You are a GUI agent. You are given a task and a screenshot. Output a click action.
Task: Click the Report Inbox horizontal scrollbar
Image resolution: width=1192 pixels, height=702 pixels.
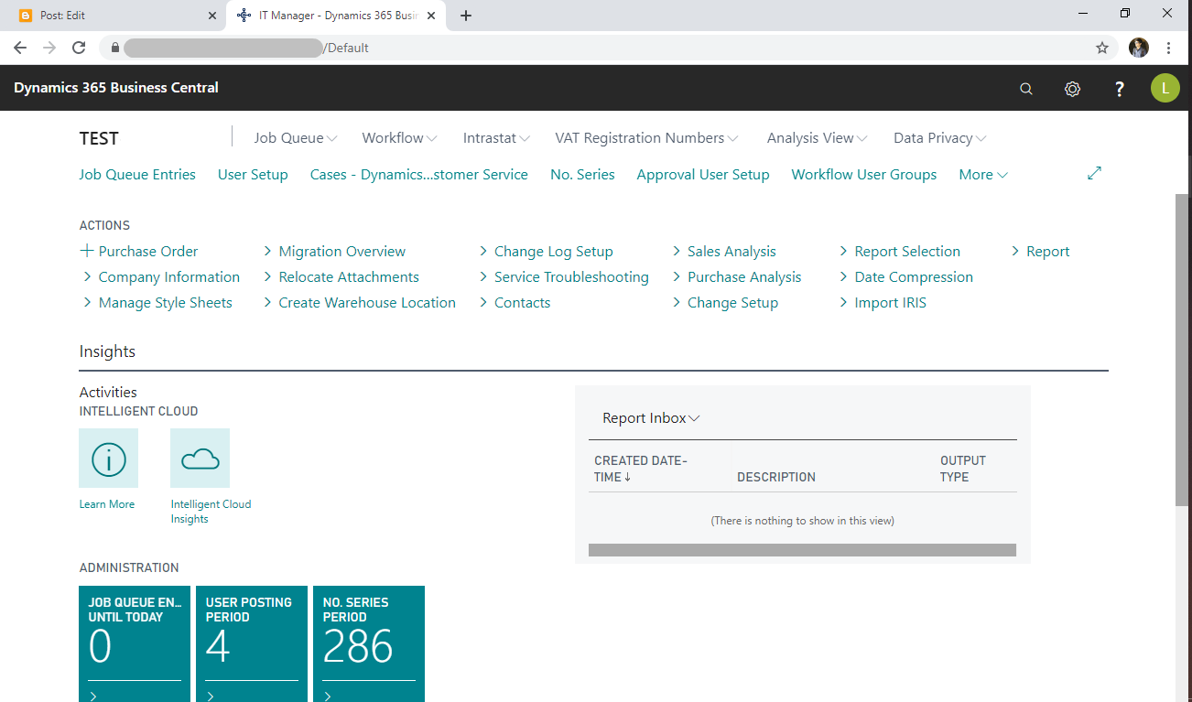pyautogui.click(x=802, y=550)
